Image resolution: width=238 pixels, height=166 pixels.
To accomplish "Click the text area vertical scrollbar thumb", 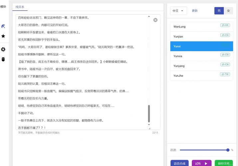I will click(149, 114).
